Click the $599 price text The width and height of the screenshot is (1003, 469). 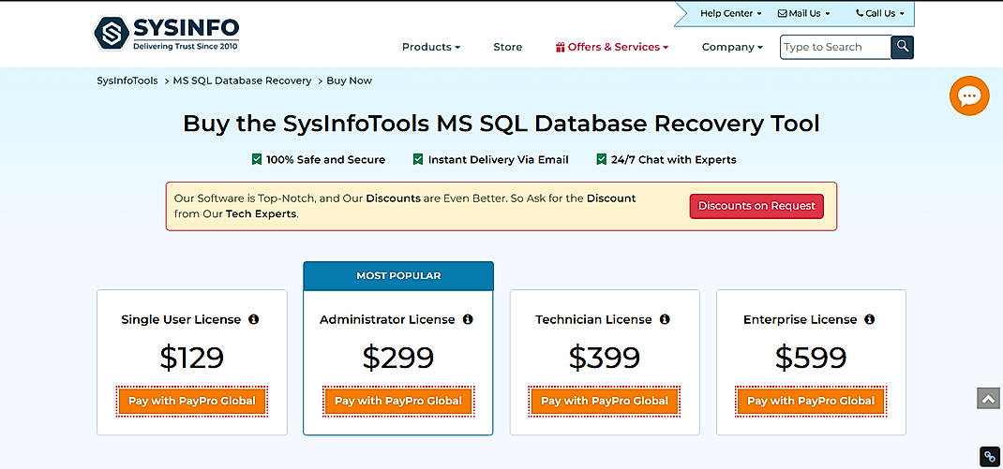point(811,358)
